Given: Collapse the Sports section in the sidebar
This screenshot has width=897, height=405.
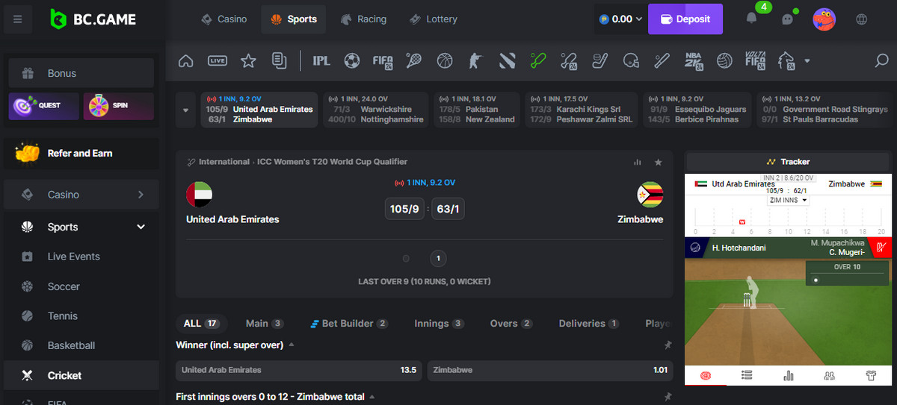Looking at the screenshot, I should 141,227.
